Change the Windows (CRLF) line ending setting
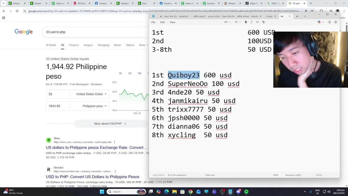Viewport: 348px width, 196px height. tap(293, 175)
